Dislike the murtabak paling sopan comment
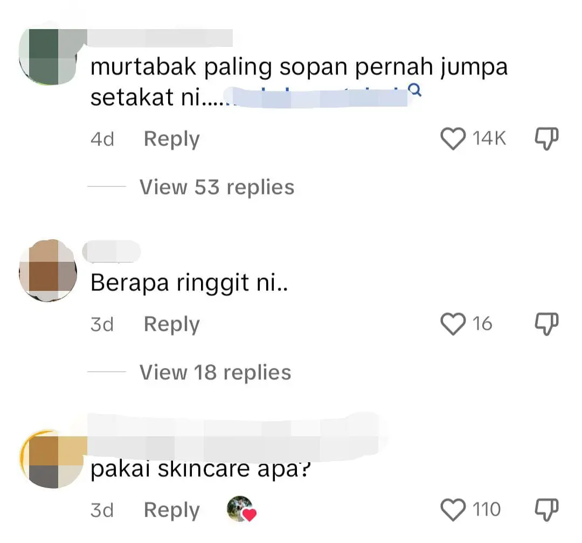Image resolution: width=582 pixels, height=543 pixels. point(546,139)
